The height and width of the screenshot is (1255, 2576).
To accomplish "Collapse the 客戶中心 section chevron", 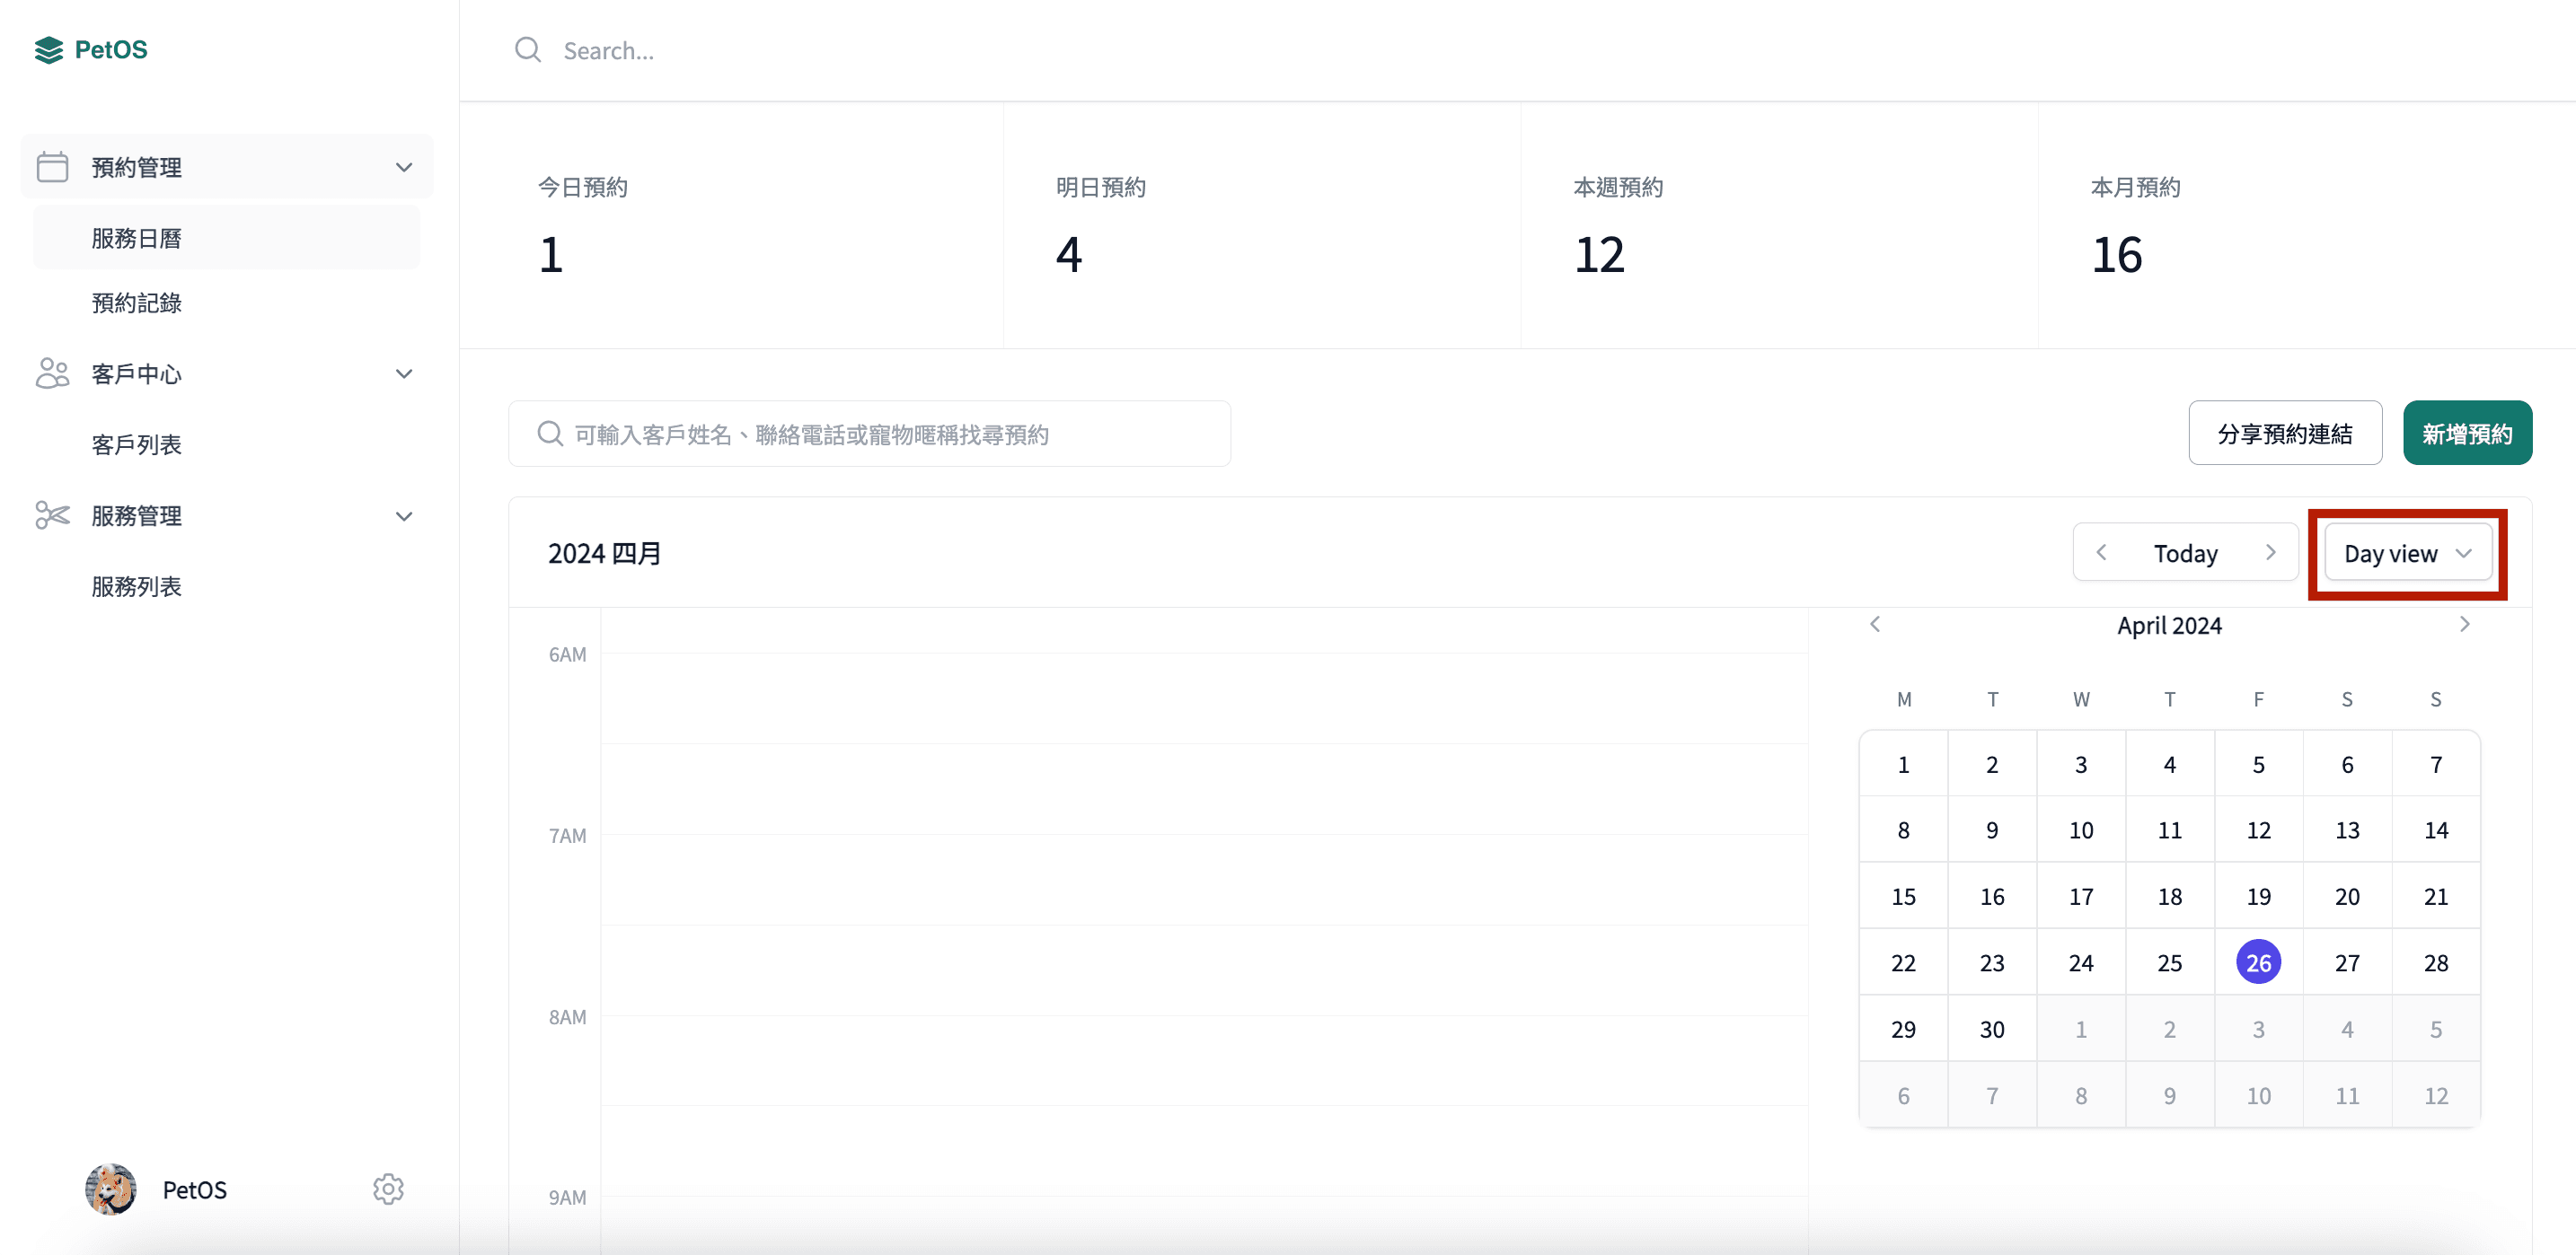I will pyautogui.click(x=404, y=373).
